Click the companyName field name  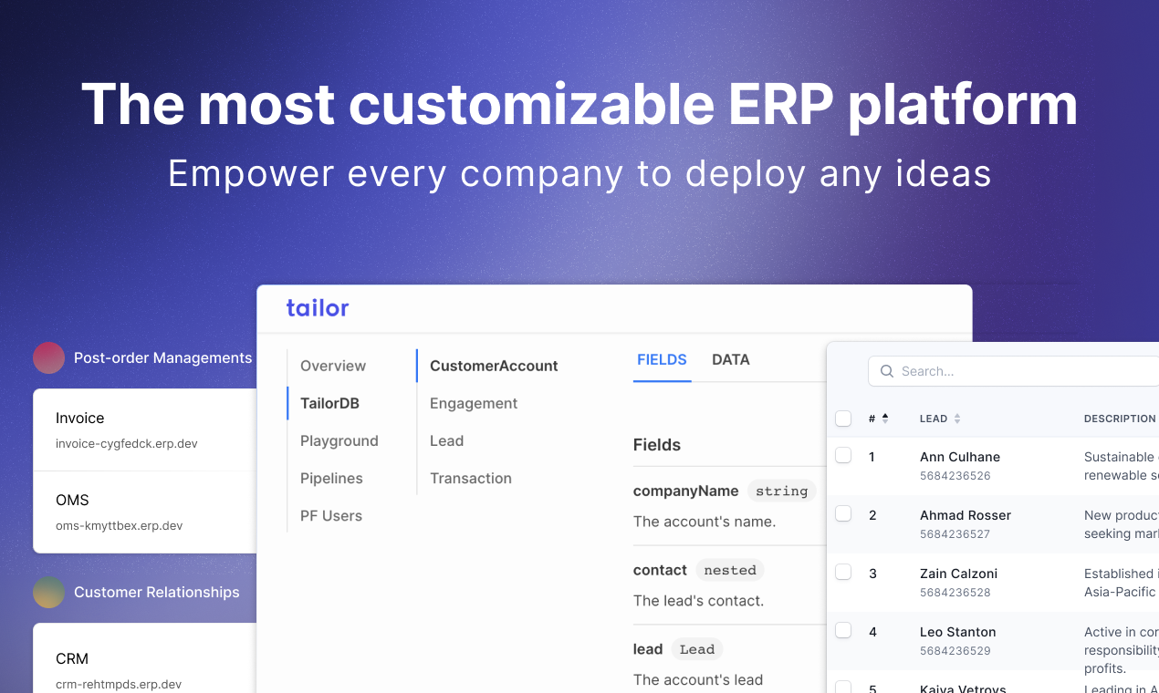[686, 491]
